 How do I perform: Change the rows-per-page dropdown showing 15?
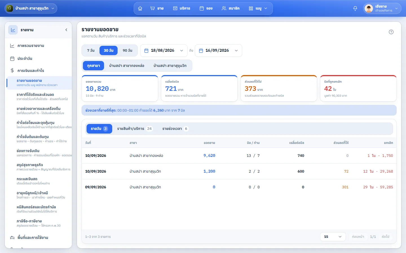point(333,237)
